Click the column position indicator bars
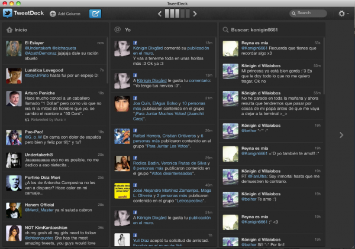The height and width of the screenshot is (249, 355). (x=177, y=14)
